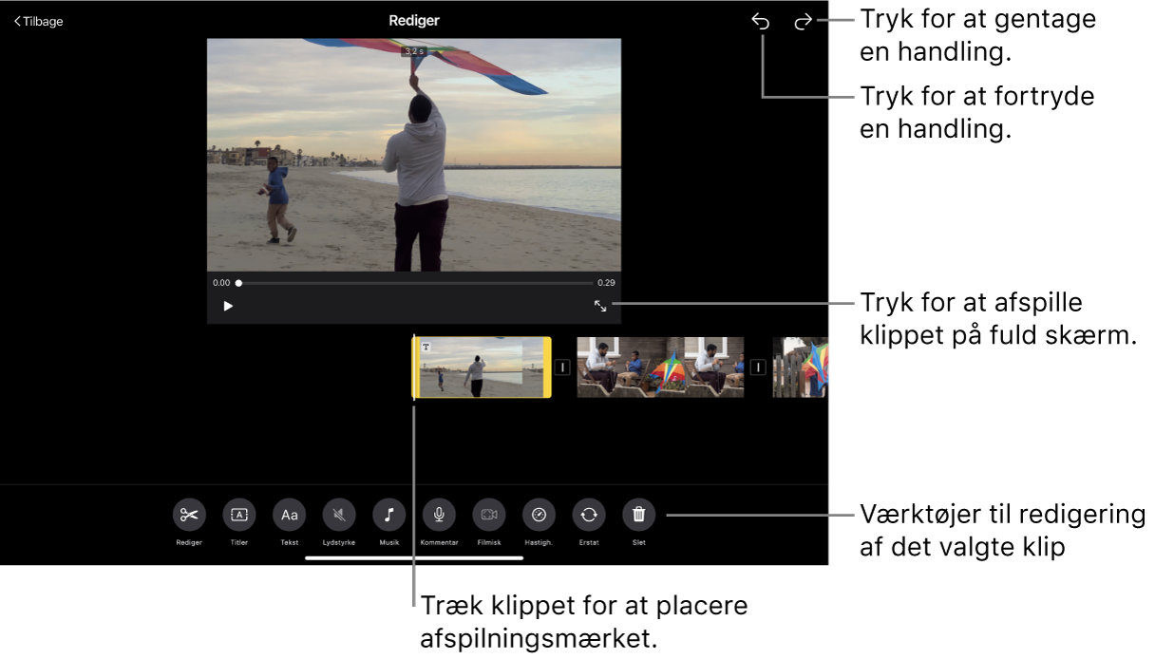Screen dimensions: 1155x659
Task: Click the scissors Rediger tool
Action: pos(189,515)
